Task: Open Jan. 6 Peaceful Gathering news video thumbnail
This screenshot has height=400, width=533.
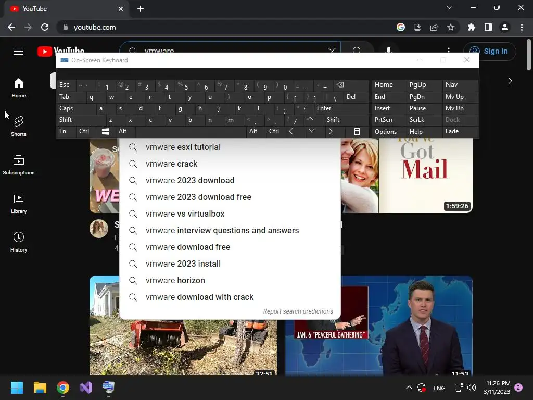Action: [x=379, y=326]
